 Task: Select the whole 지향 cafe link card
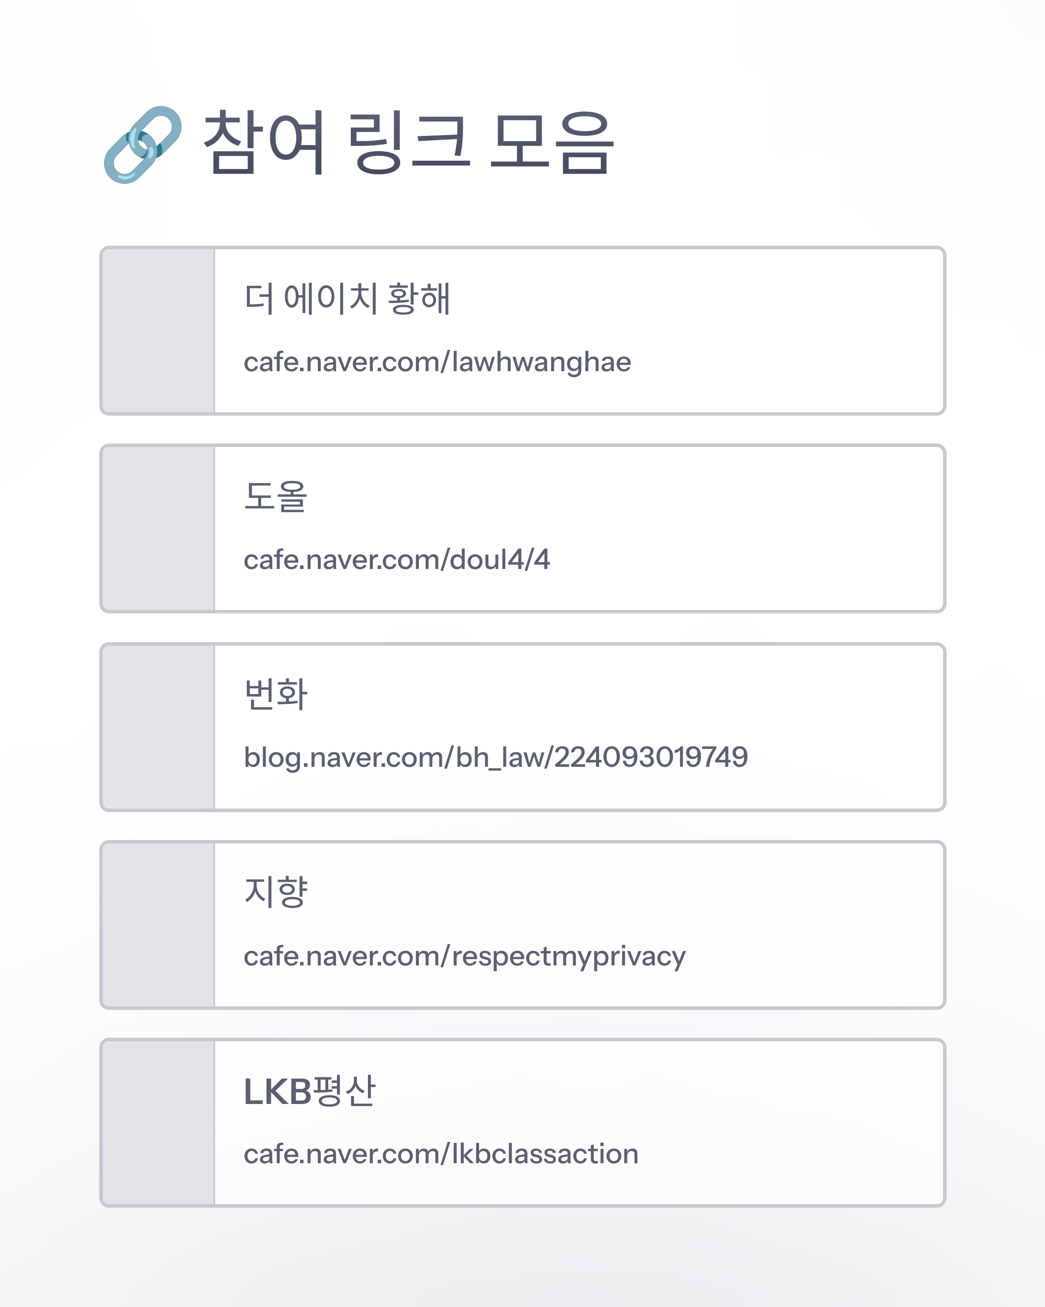(523, 925)
